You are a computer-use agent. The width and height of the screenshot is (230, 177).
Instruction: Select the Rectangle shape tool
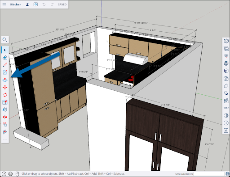(5, 72)
